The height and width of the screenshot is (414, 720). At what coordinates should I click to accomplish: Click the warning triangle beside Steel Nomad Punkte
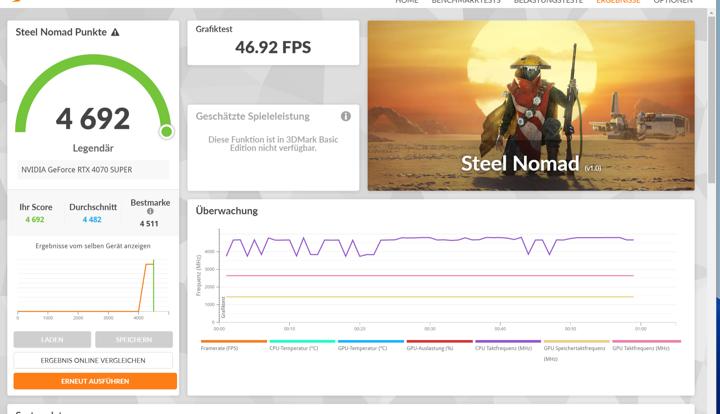point(115,33)
